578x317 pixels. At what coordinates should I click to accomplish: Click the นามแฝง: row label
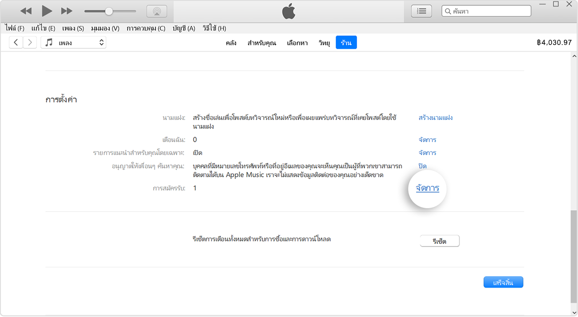(174, 118)
